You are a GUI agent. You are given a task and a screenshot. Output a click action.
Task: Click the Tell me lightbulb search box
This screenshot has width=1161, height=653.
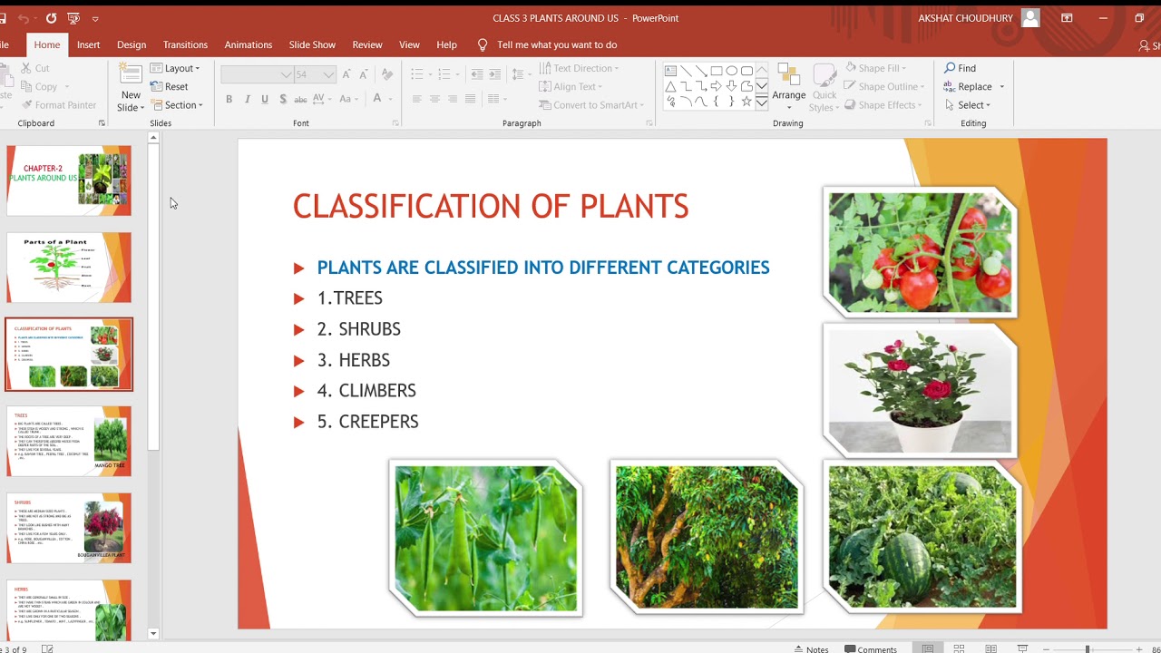[548, 44]
